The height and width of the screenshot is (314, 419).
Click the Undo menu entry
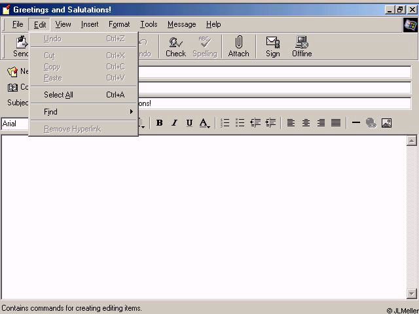pos(84,39)
